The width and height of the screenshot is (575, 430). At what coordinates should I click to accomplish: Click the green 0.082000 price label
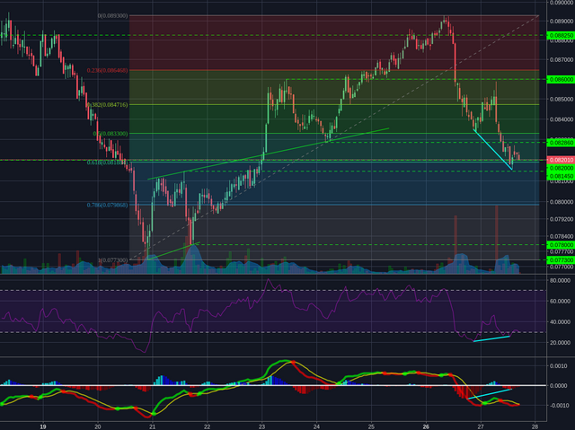(561, 168)
